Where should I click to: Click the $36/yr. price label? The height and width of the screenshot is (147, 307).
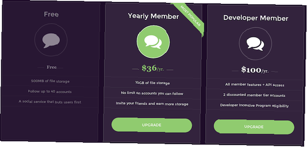click(153, 68)
